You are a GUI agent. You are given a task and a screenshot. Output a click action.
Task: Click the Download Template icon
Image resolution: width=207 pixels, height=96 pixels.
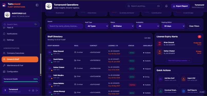click(161, 91)
